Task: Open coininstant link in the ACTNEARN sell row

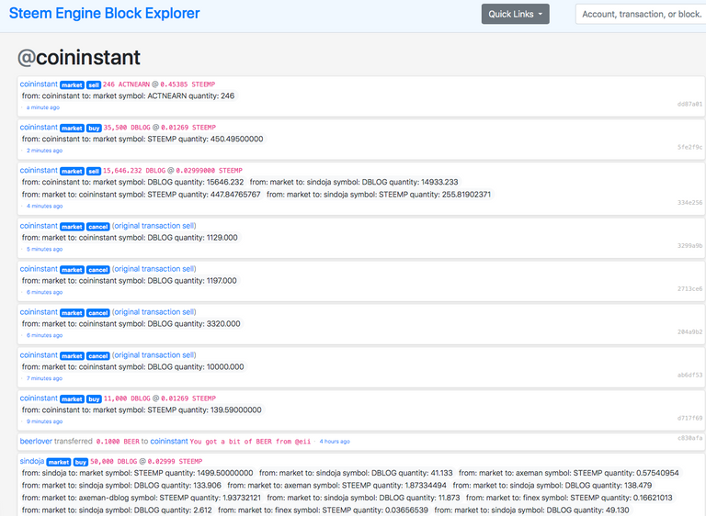Action: click(x=39, y=84)
